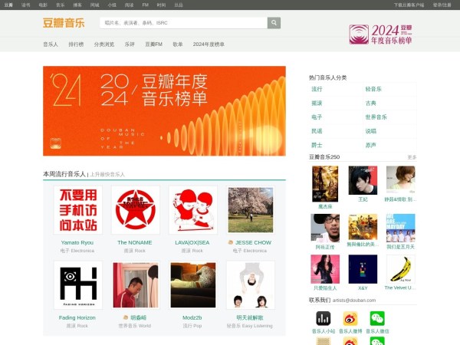Image resolution: width=460 pixels, height=345 pixels.
Task: Open the 音乐人小站 equalizer icon
Action: [324, 318]
